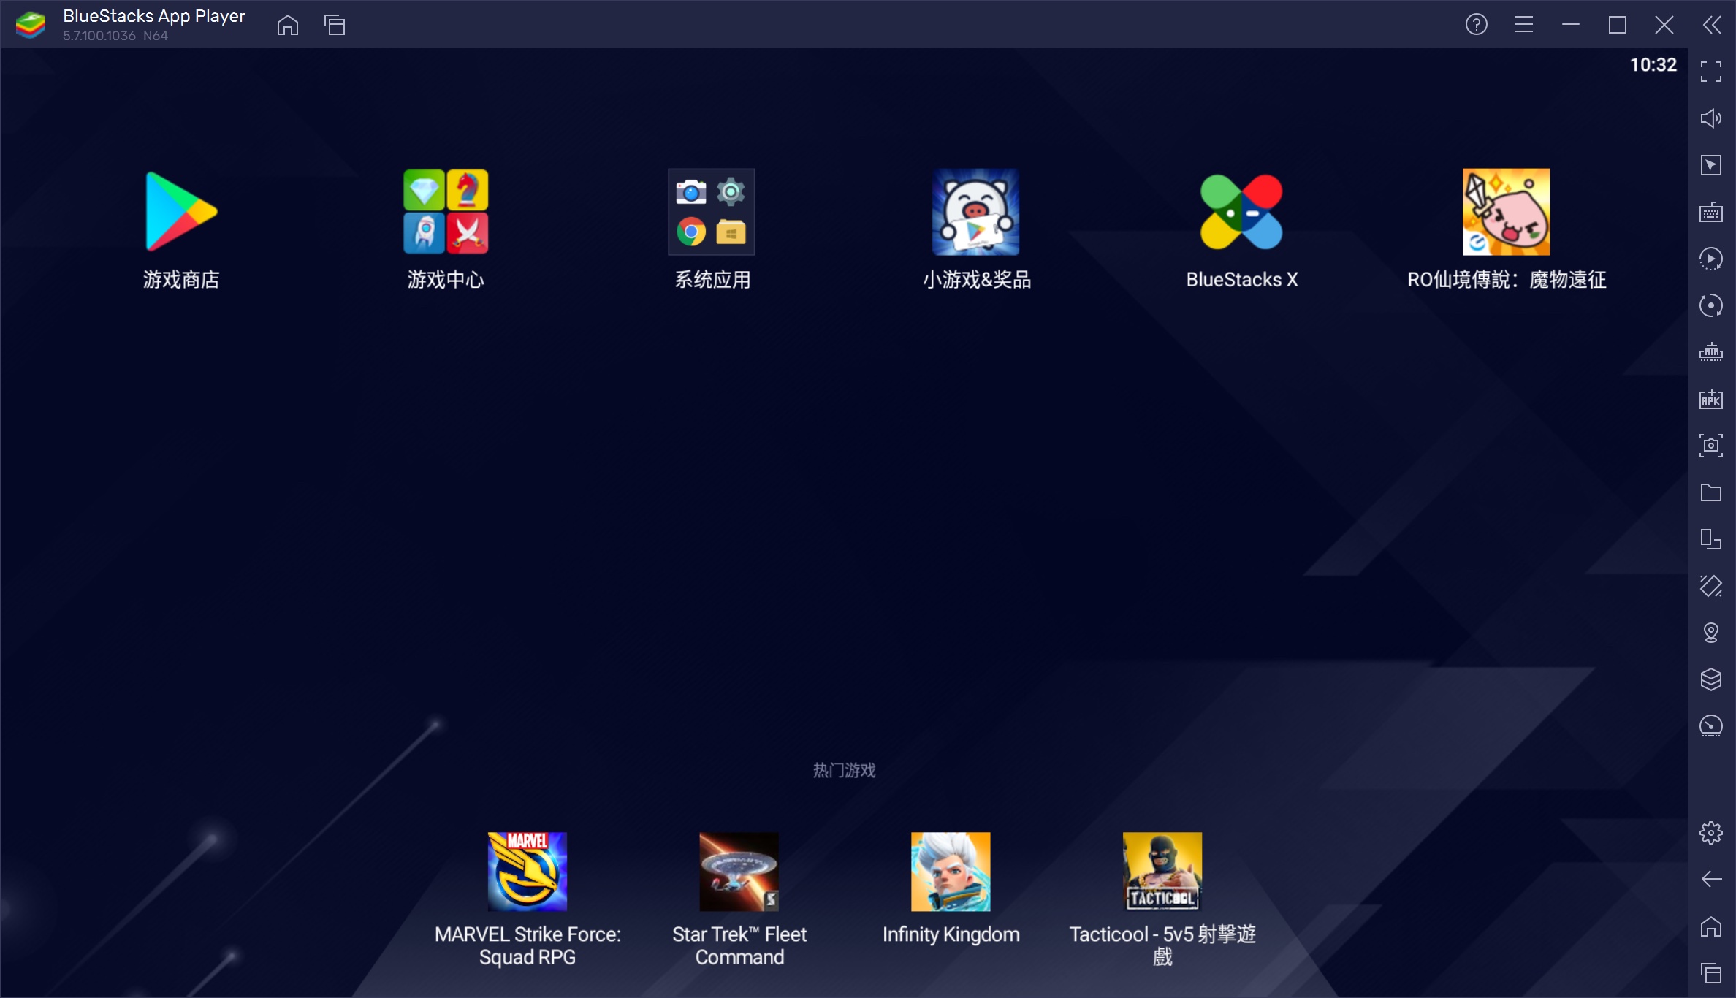Viewport: 1736px width, 998px height.
Task: Click the volume speaker icon in sidebar
Action: [1711, 118]
